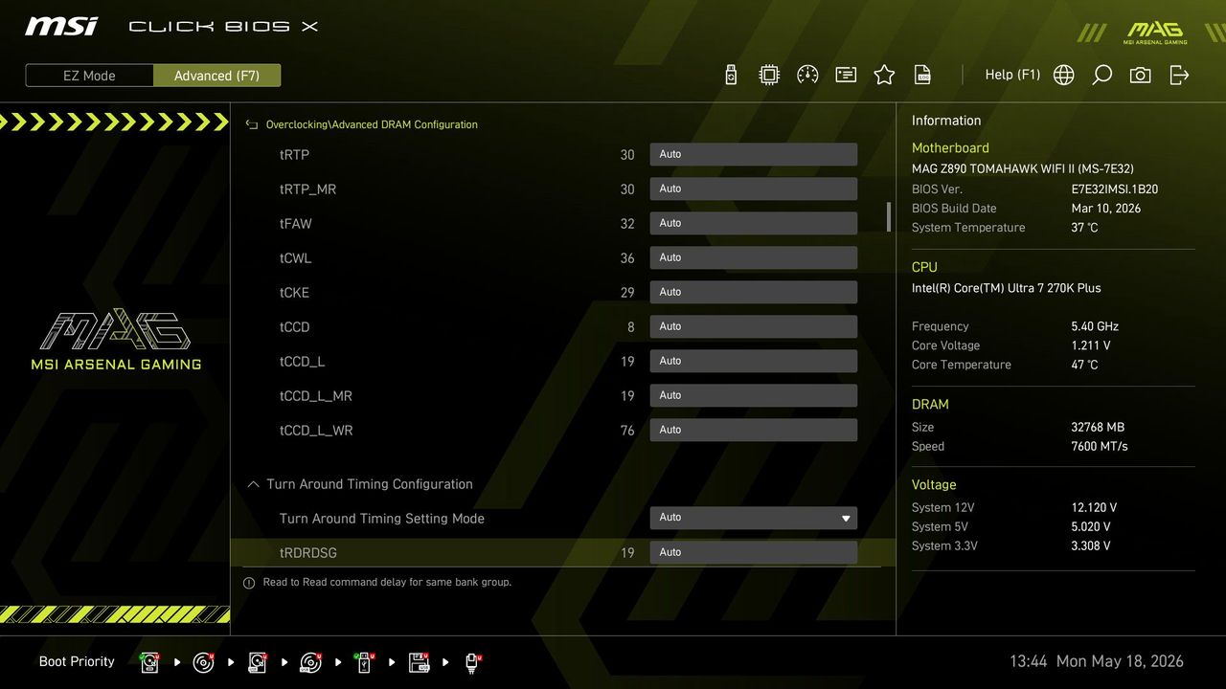Select the tCKE setting label

pos(294,293)
